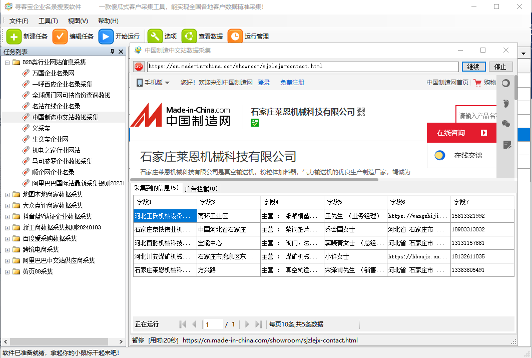Collapse the B2B类行业网站信息采集 folder
Viewport: 532px width, 358px height.
click(7, 63)
